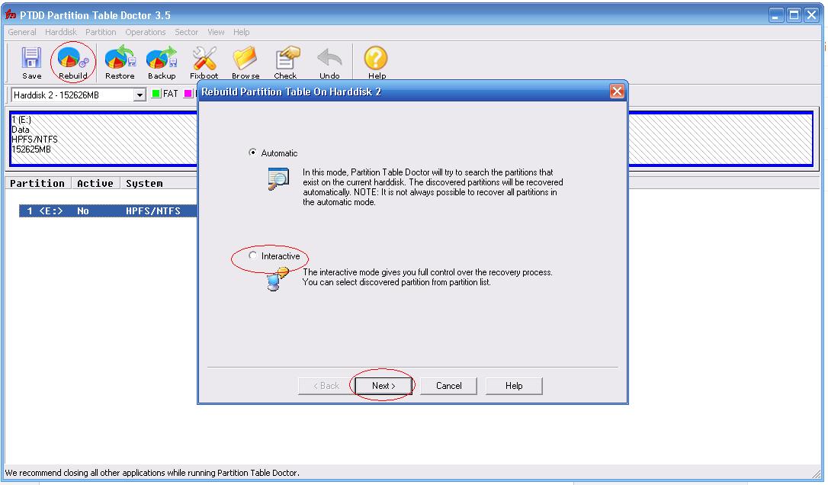
Task: Click the No value in Active column
Action: click(x=83, y=210)
